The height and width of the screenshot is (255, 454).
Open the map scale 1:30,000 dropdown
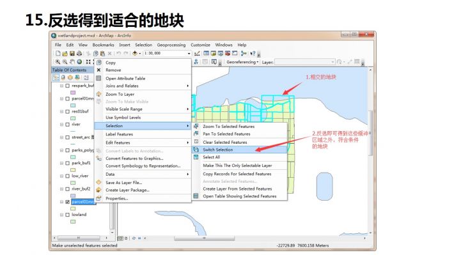pos(189,54)
